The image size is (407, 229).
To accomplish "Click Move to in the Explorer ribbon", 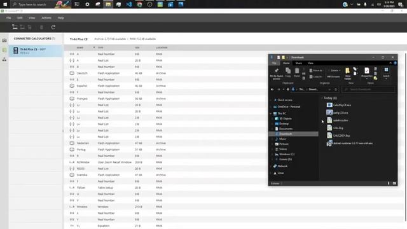I will pos(315,71).
